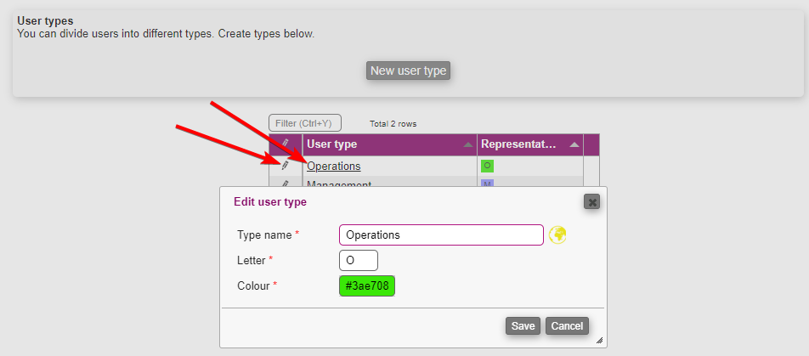Close the Edit user type dialog
Screen dimensions: 809x356
(592, 201)
